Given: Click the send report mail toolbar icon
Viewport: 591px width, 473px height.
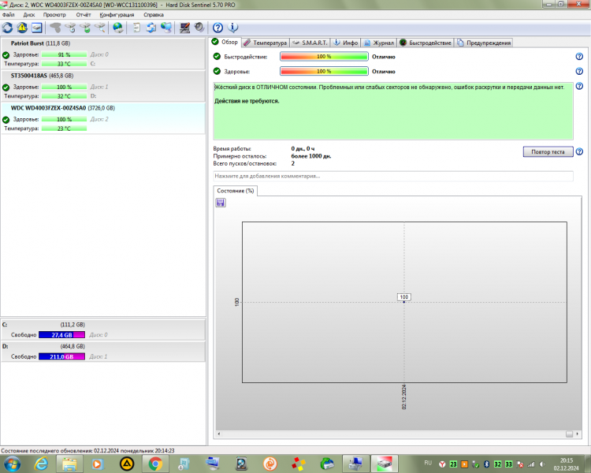Looking at the screenshot, I should tap(151, 28).
